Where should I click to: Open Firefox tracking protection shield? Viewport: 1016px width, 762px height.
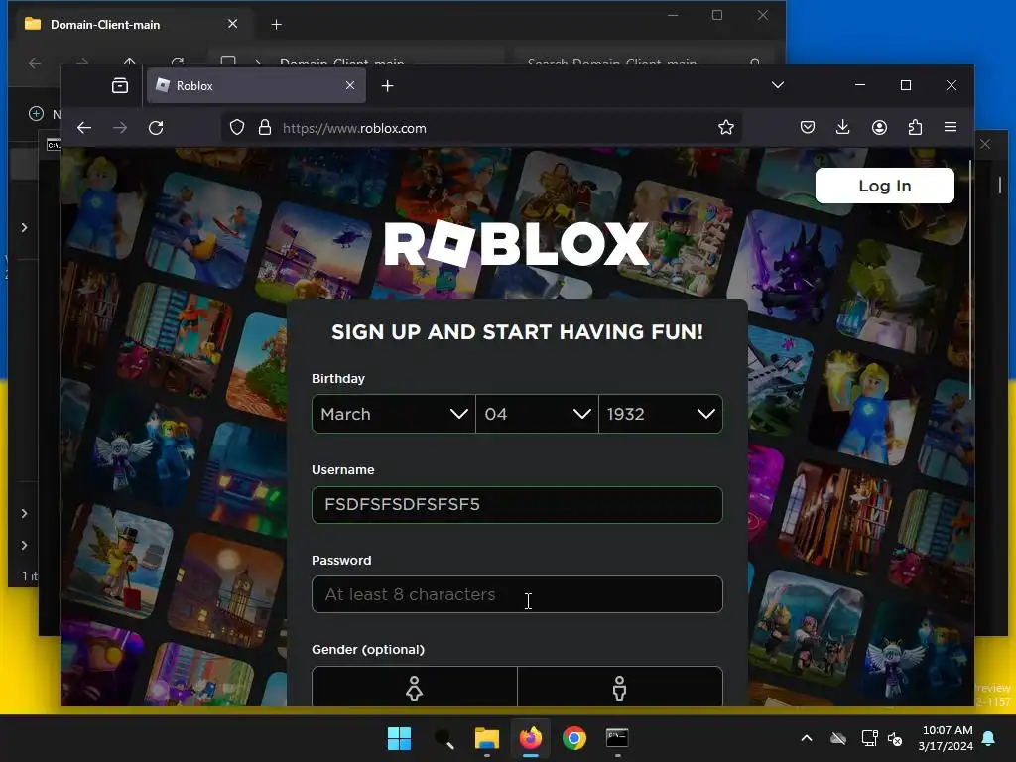[x=237, y=128]
